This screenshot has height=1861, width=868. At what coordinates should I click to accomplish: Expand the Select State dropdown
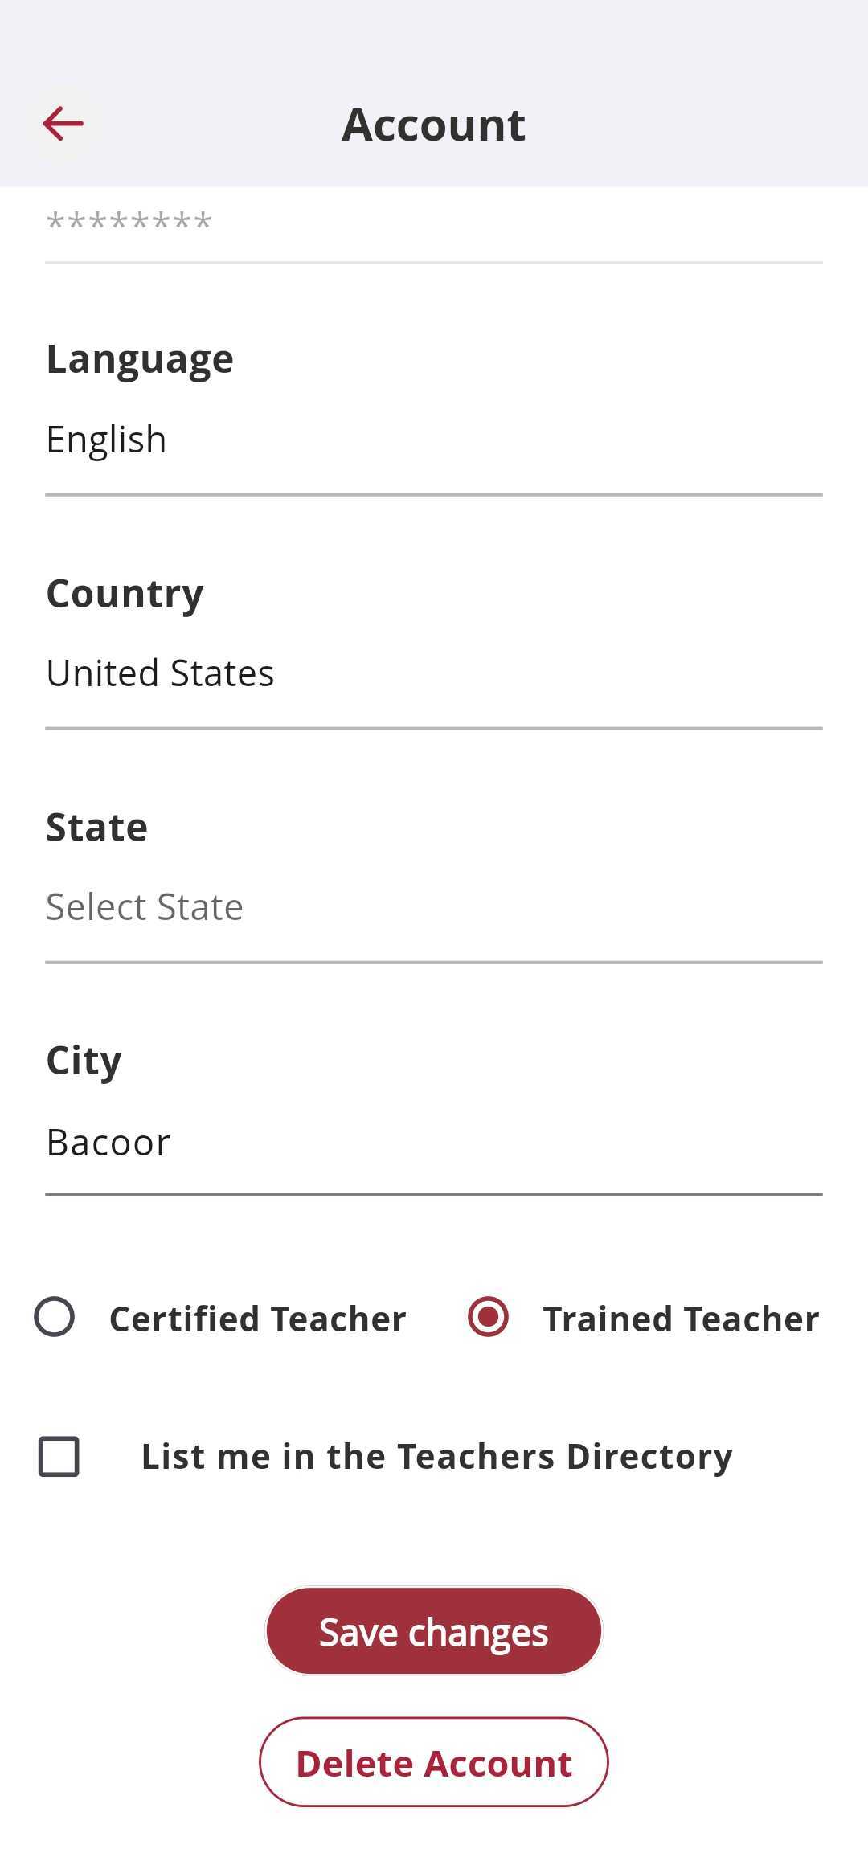[x=434, y=908]
